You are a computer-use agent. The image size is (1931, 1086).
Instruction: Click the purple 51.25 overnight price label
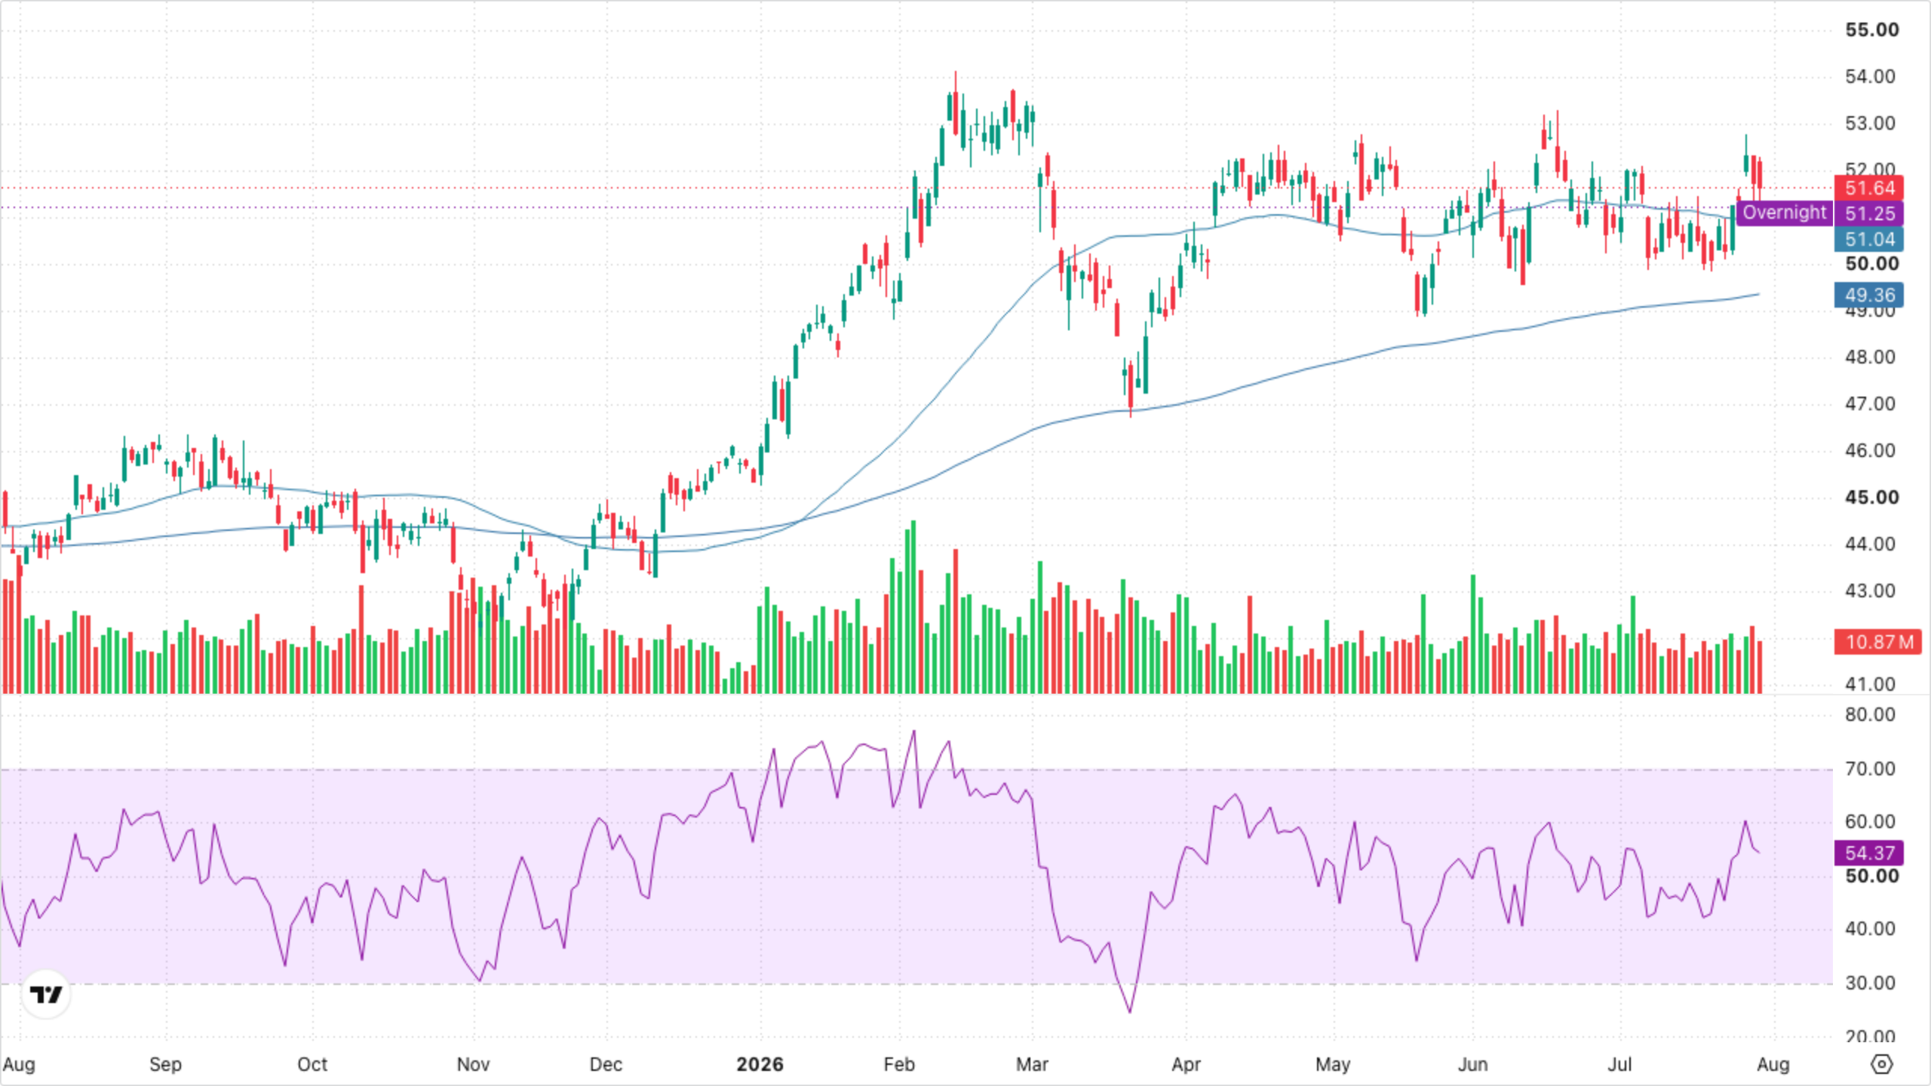point(1869,213)
